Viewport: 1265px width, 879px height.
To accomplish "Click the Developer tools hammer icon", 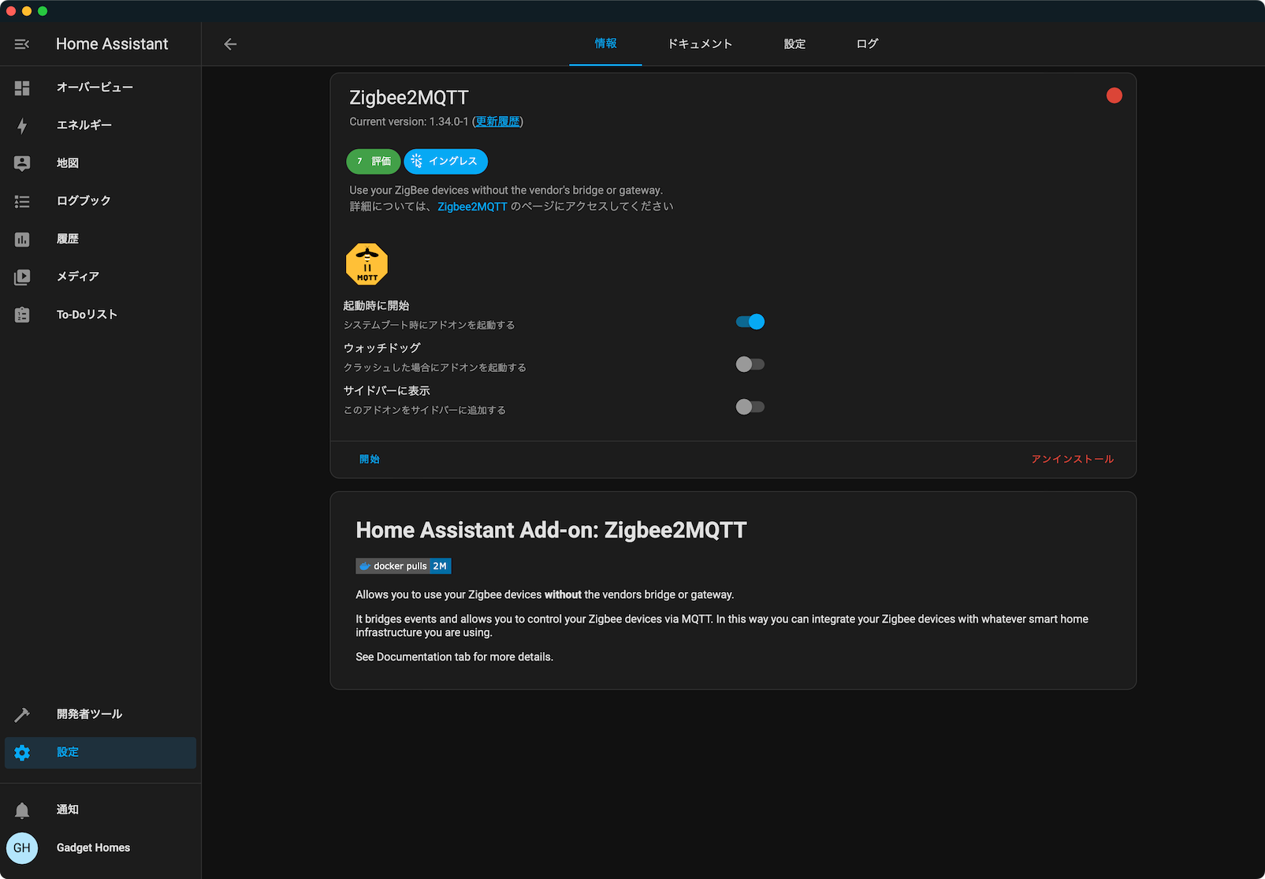I will pos(22,714).
